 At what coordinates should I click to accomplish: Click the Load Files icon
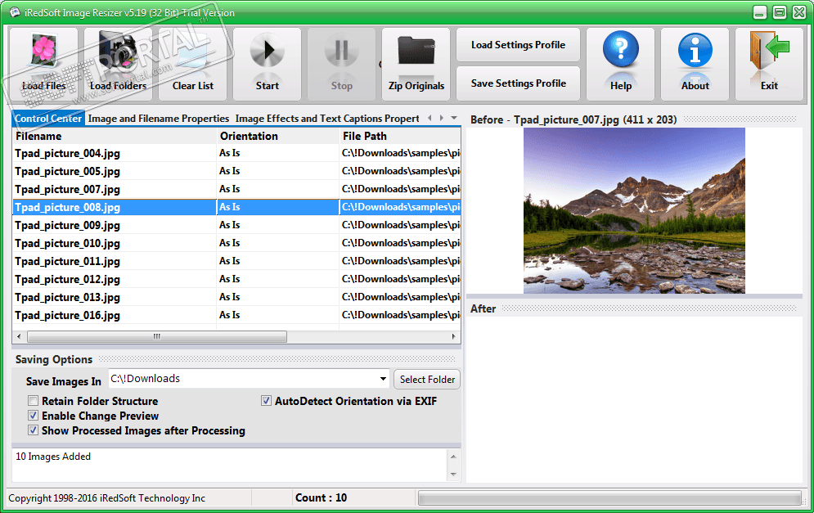click(43, 63)
